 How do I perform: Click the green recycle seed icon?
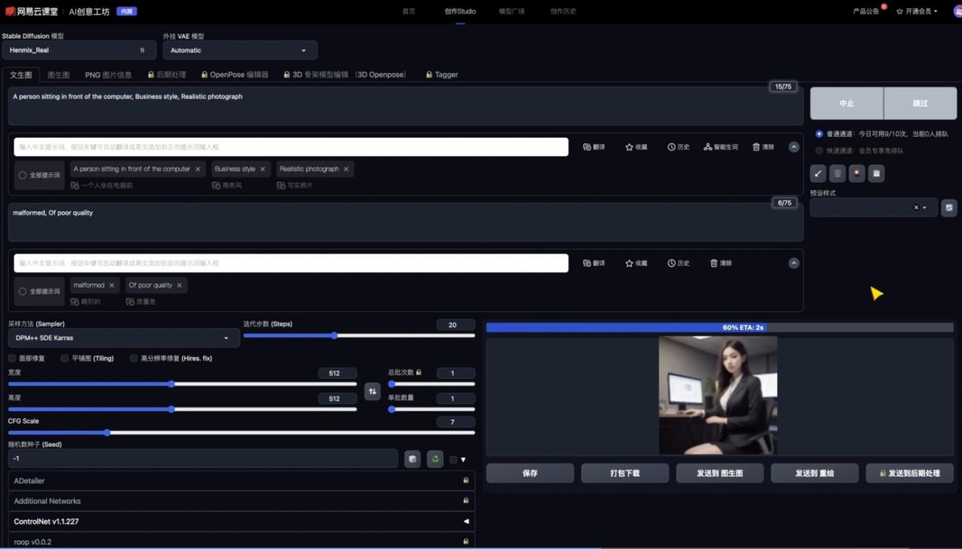435,459
